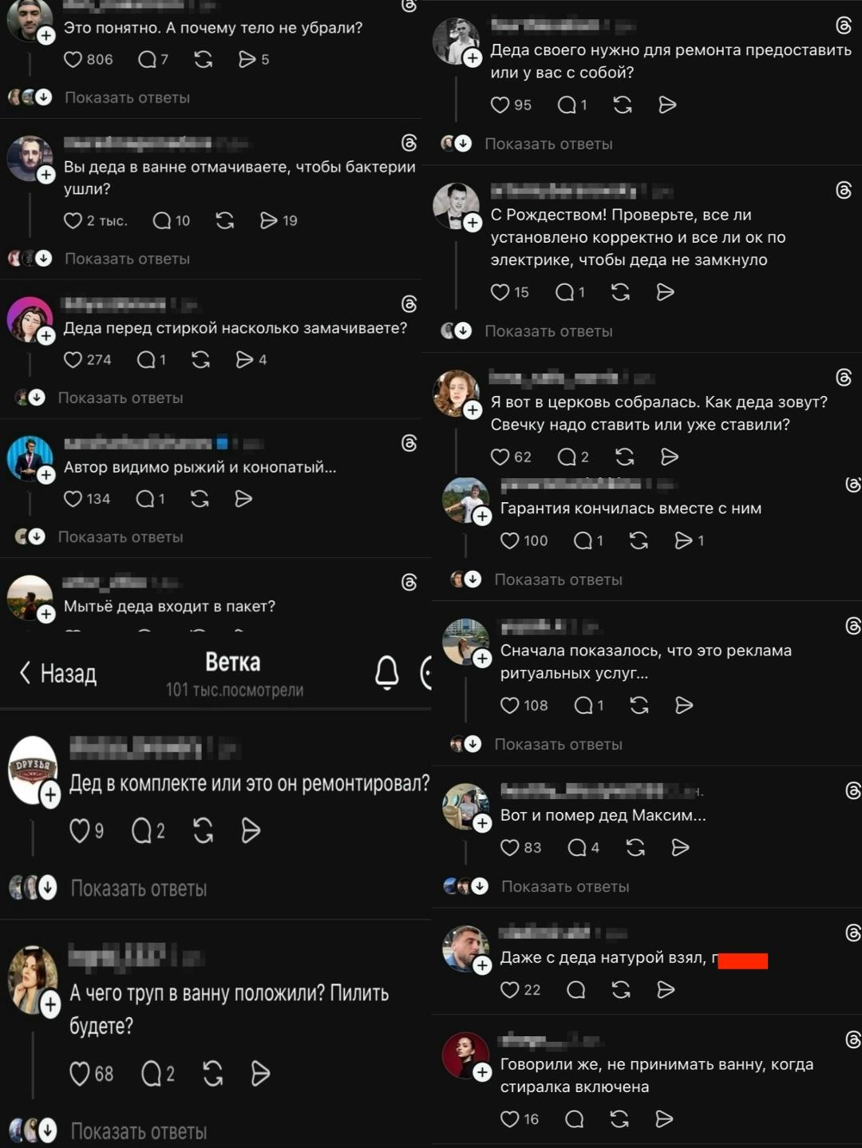Open replies icon on church candle comment
Image resolution: width=862 pixels, height=1148 pixels.
point(567,457)
